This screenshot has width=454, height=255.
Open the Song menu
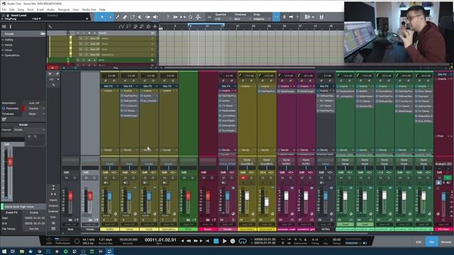click(x=21, y=9)
